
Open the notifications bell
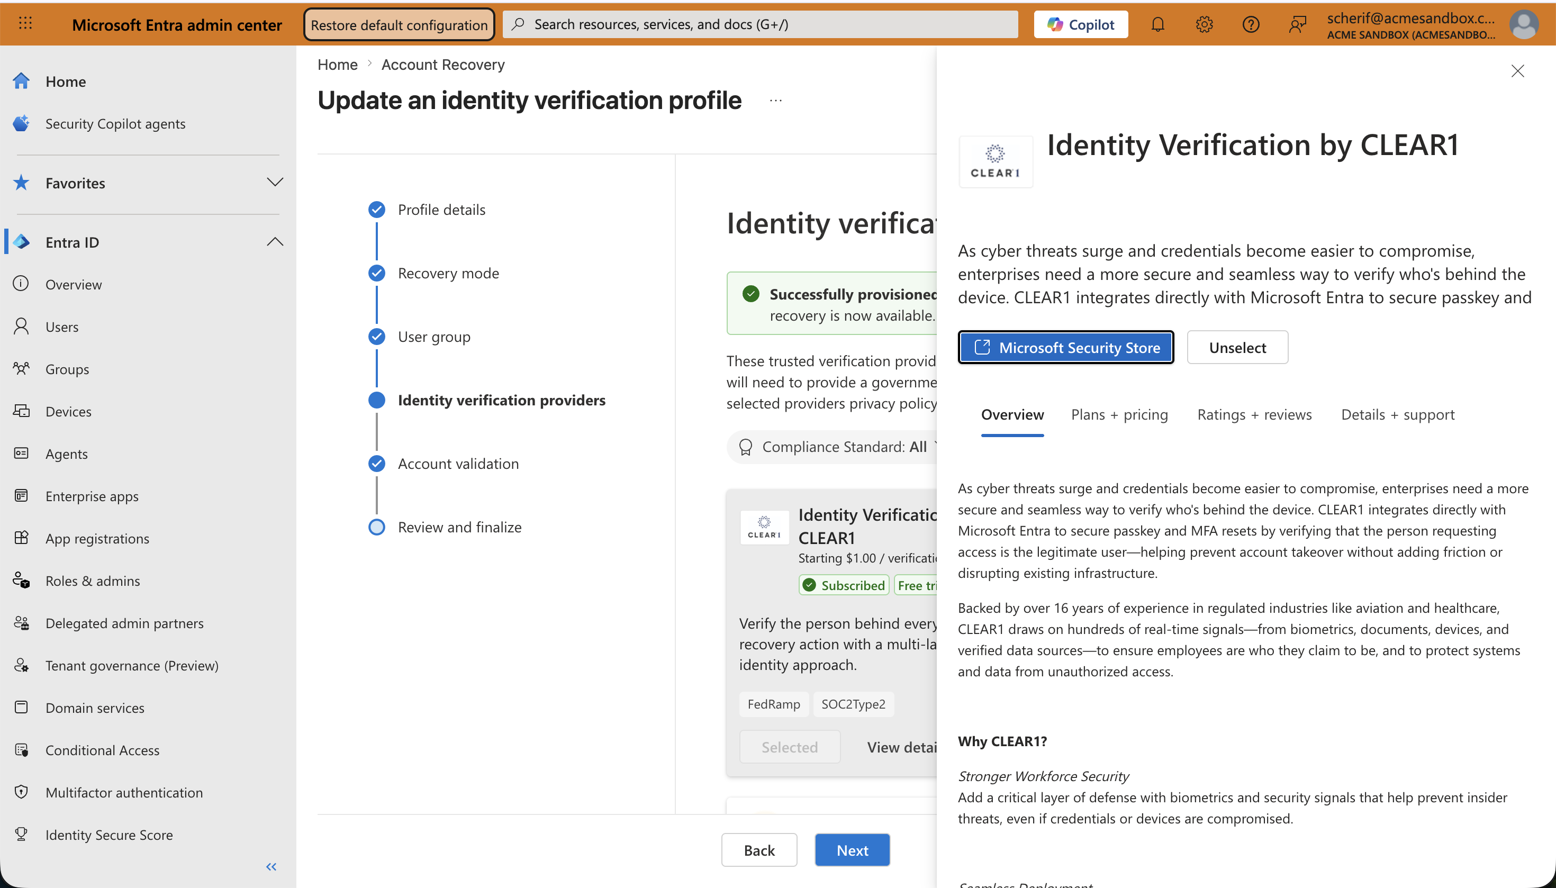(x=1157, y=24)
